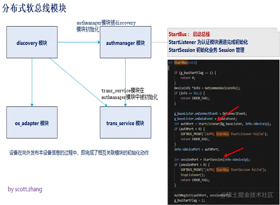Click the 设备在向外发布本设备信息 caption sentence
The image size is (280, 205).
[x=79, y=153]
